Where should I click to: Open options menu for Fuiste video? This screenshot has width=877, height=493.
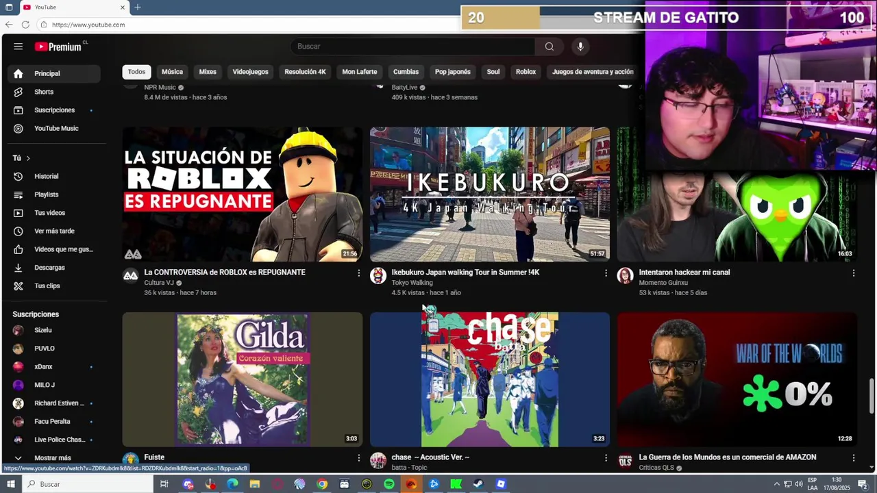pos(358,457)
